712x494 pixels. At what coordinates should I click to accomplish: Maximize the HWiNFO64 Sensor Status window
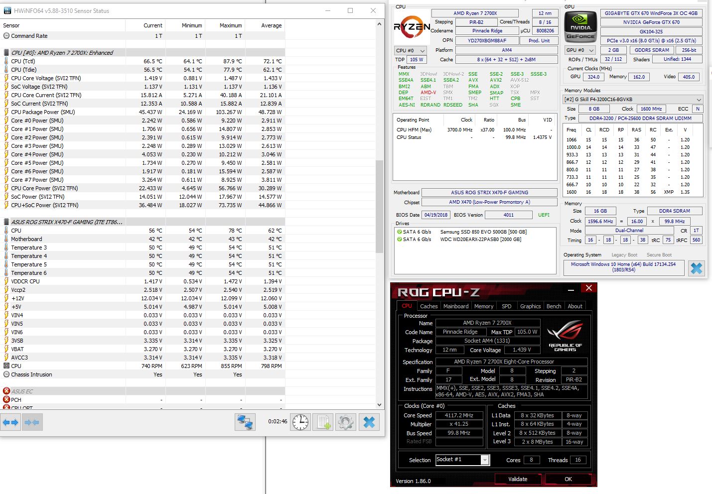[350, 10]
